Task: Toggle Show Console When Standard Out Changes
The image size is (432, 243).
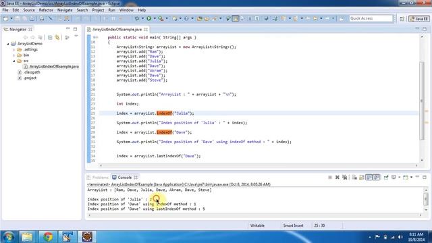Action: pyautogui.click(x=369, y=178)
